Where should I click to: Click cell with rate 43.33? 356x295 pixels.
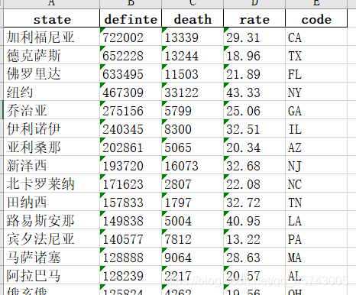click(x=254, y=92)
